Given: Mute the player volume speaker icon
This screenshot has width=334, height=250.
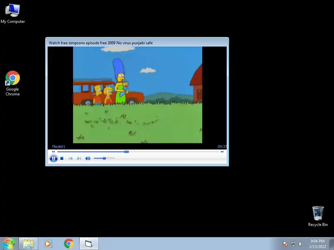Looking at the screenshot, I should pyautogui.click(x=88, y=159).
